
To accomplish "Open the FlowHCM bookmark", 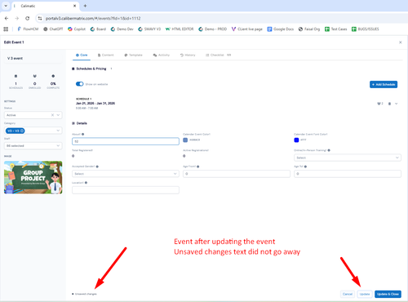I will (28, 29).
